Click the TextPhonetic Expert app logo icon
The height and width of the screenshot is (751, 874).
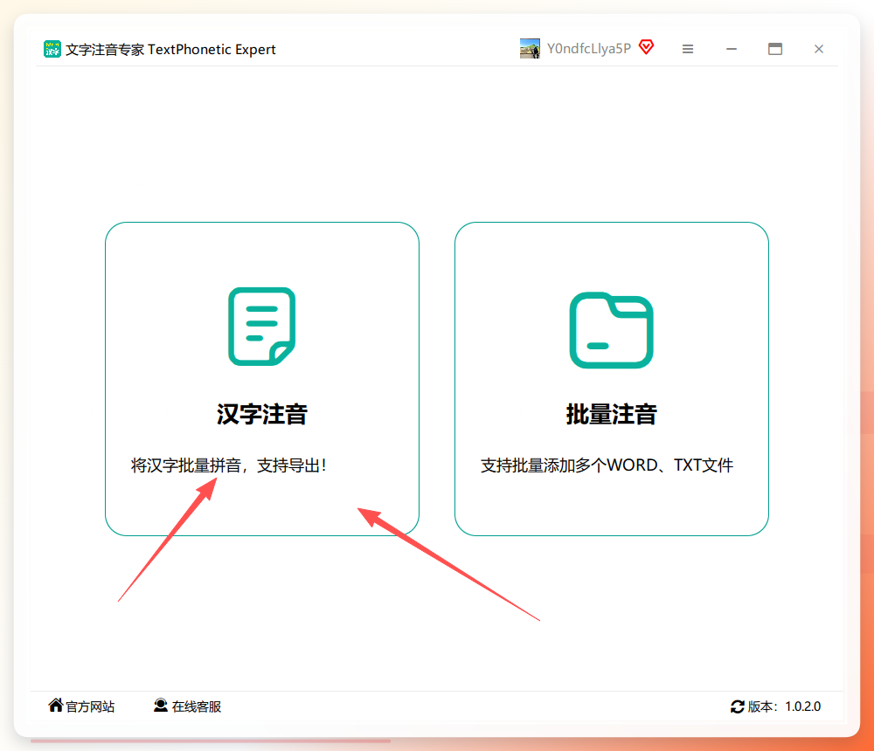tap(52, 49)
